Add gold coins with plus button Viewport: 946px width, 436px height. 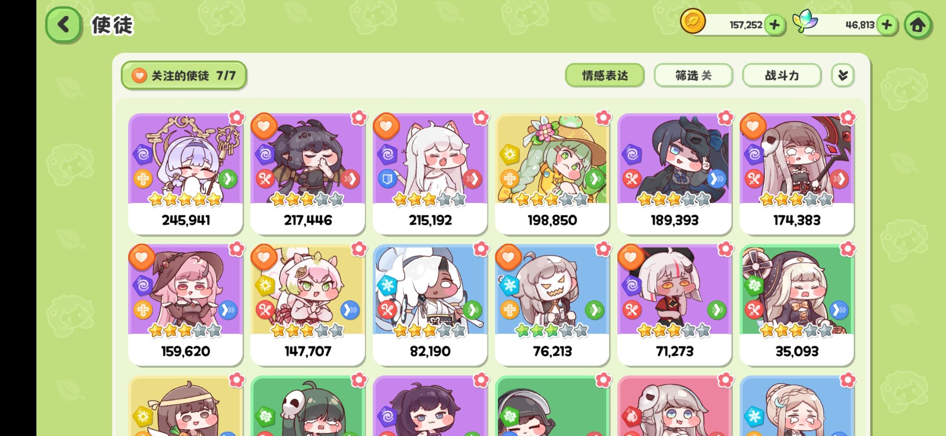click(774, 25)
